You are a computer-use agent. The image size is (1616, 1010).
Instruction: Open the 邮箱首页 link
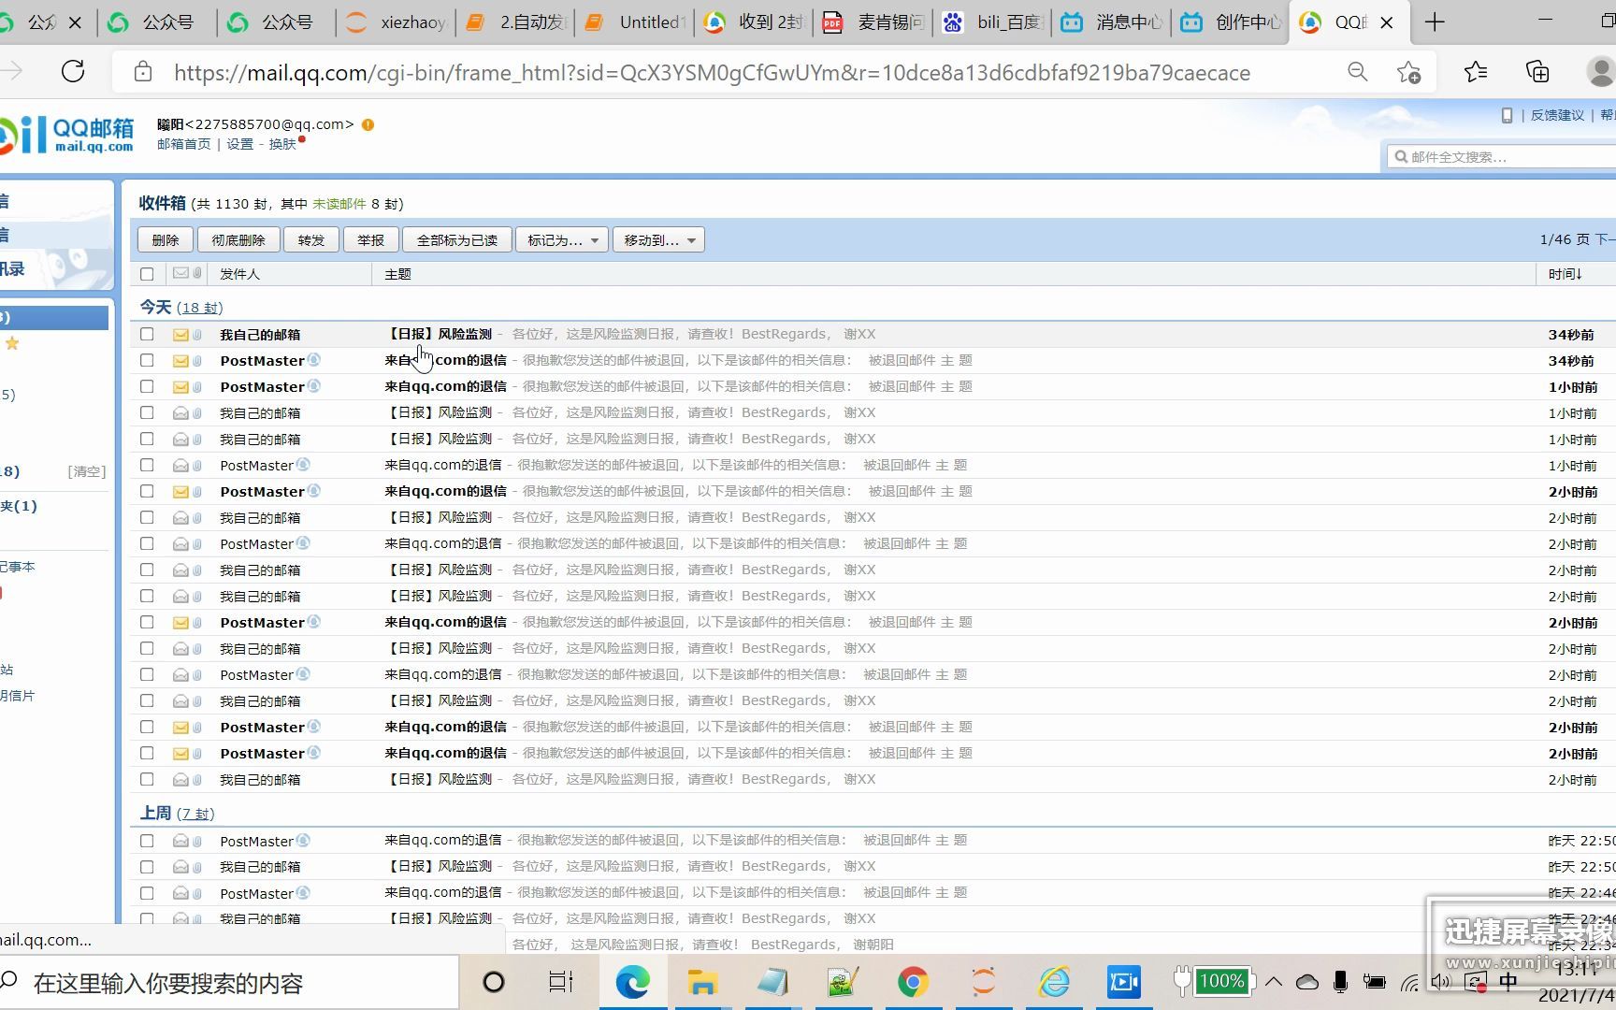(x=184, y=144)
